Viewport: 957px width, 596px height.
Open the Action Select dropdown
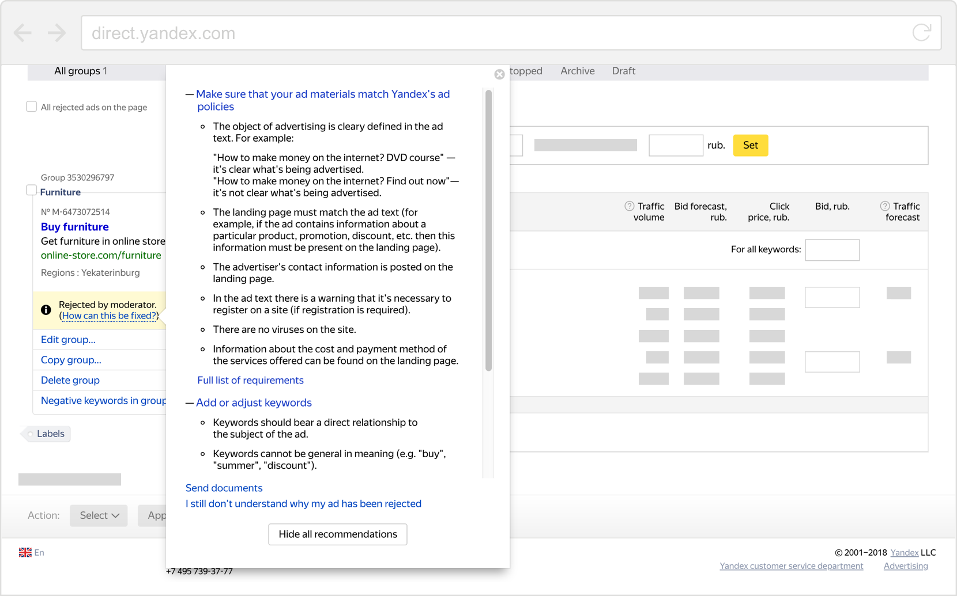click(x=99, y=515)
